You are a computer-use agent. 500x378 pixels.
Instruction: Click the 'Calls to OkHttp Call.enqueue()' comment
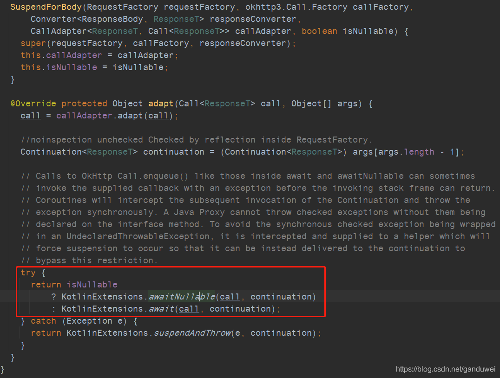(x=248, y=176)
